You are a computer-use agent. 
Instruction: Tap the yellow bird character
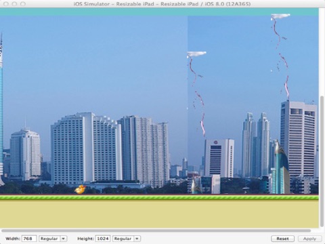click(81, 189)
